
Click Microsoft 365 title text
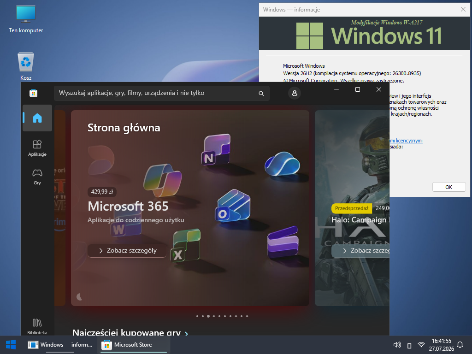click(x=128, y=206)
